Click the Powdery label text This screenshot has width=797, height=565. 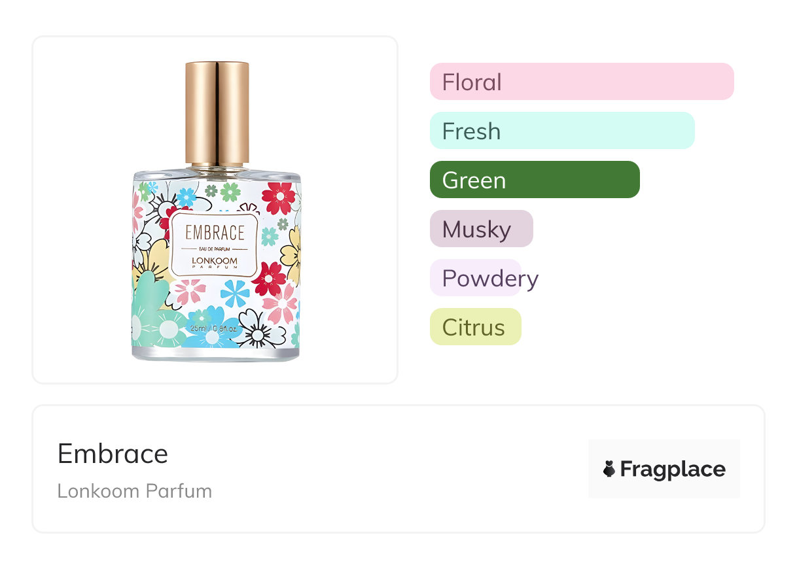490,279
